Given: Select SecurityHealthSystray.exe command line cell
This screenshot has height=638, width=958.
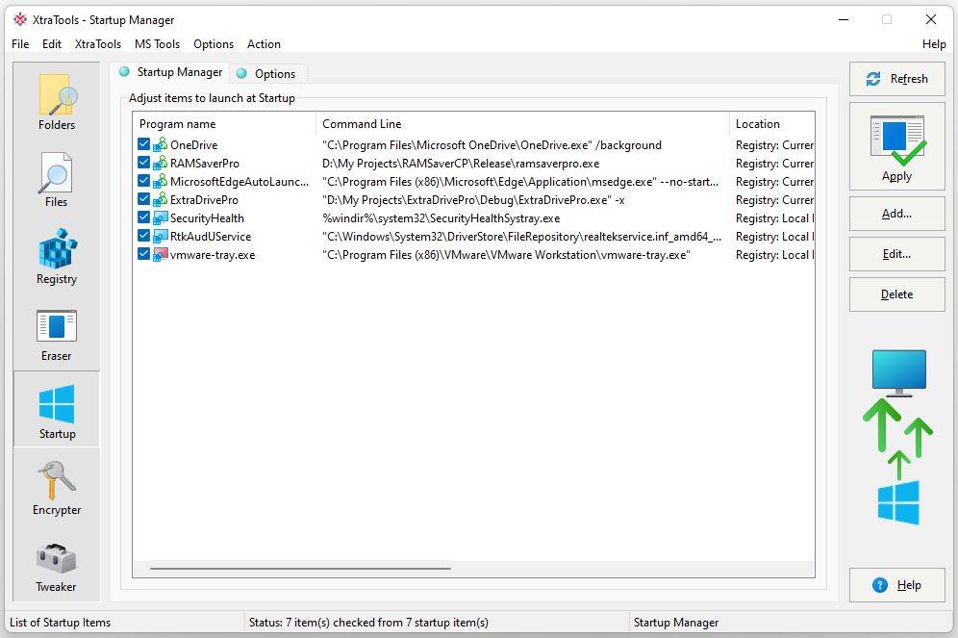Looking at the screenshot, I should (x=441, y=218).
